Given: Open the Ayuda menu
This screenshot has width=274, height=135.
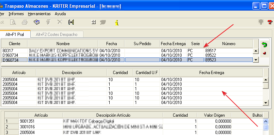Looking at the screenshot, I should pyautogui.click(x=60, y=14).
